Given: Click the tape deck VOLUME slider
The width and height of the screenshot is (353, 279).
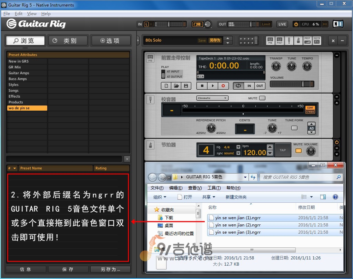Looking at the screenshot, I should click(292, 84).
